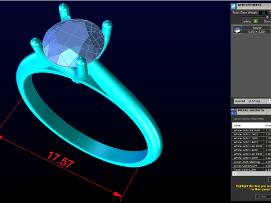
Task: Select the round diamond in the viewport
Action: 73,43
